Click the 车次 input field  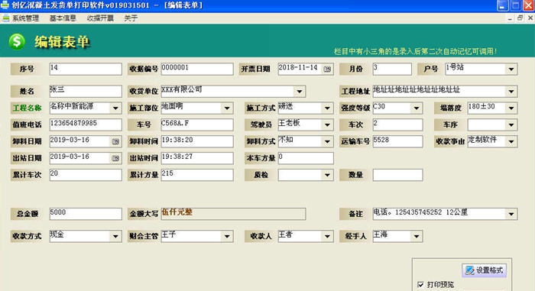pos(397,124)
